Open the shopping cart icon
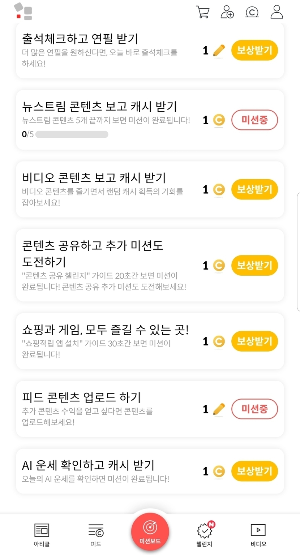This screenshot has width=300, height=555. [x=202, y=12]
